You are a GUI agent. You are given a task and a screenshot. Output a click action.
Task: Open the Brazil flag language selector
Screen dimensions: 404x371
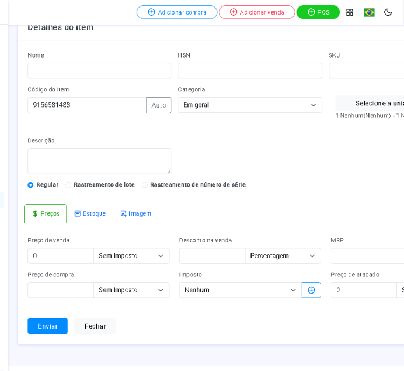(369, 12)
